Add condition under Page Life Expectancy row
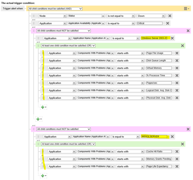Screen dimensions: 193x180 click(x=44, y=176)
